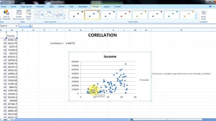
Task: Open Name Box dropdown arrow
Action: pyautogui.click(x=16, y=26)
